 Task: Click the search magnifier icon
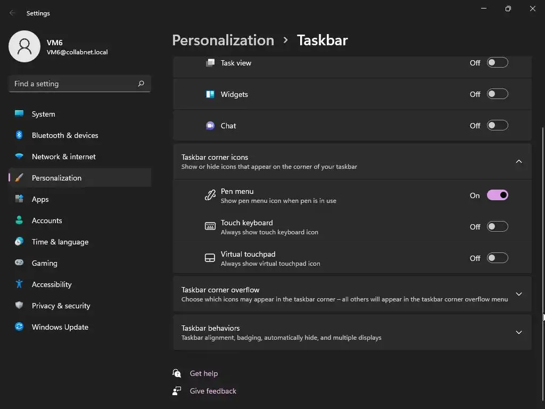(x=141, y=84)
